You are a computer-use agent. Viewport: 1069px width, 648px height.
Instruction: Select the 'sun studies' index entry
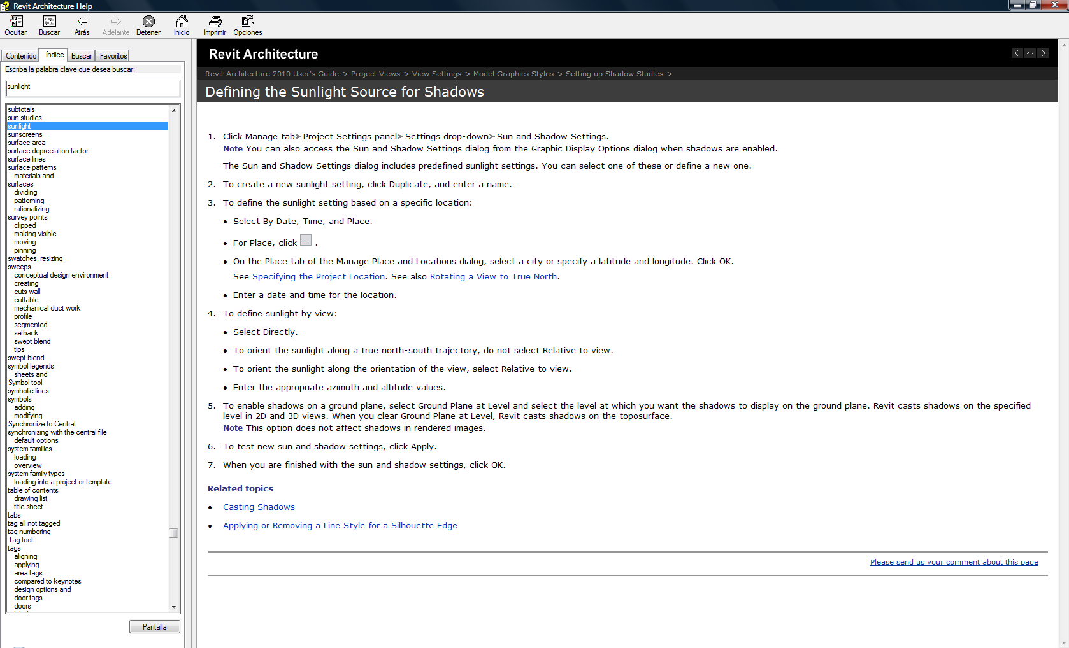coord(25,118)
